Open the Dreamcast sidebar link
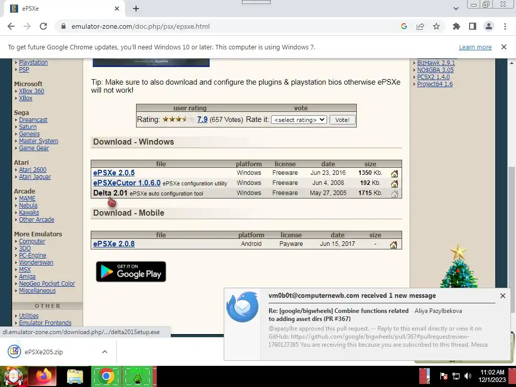Viewport: 516px width, 387px height. (33, 120)
